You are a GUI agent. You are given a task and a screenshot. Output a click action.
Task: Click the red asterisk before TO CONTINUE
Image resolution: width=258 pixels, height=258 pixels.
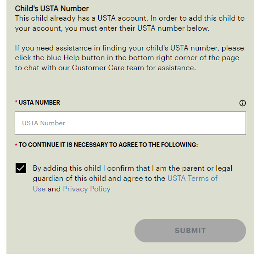(x=16, y=145)
